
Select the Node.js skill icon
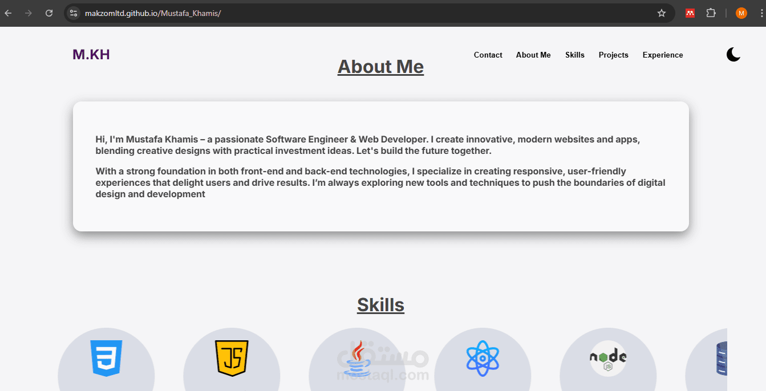tap(608, 359)
